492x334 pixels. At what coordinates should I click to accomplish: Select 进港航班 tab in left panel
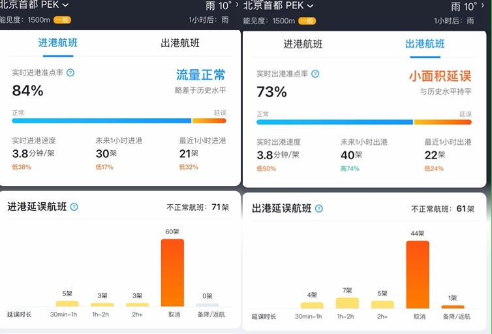coord(58,42)
